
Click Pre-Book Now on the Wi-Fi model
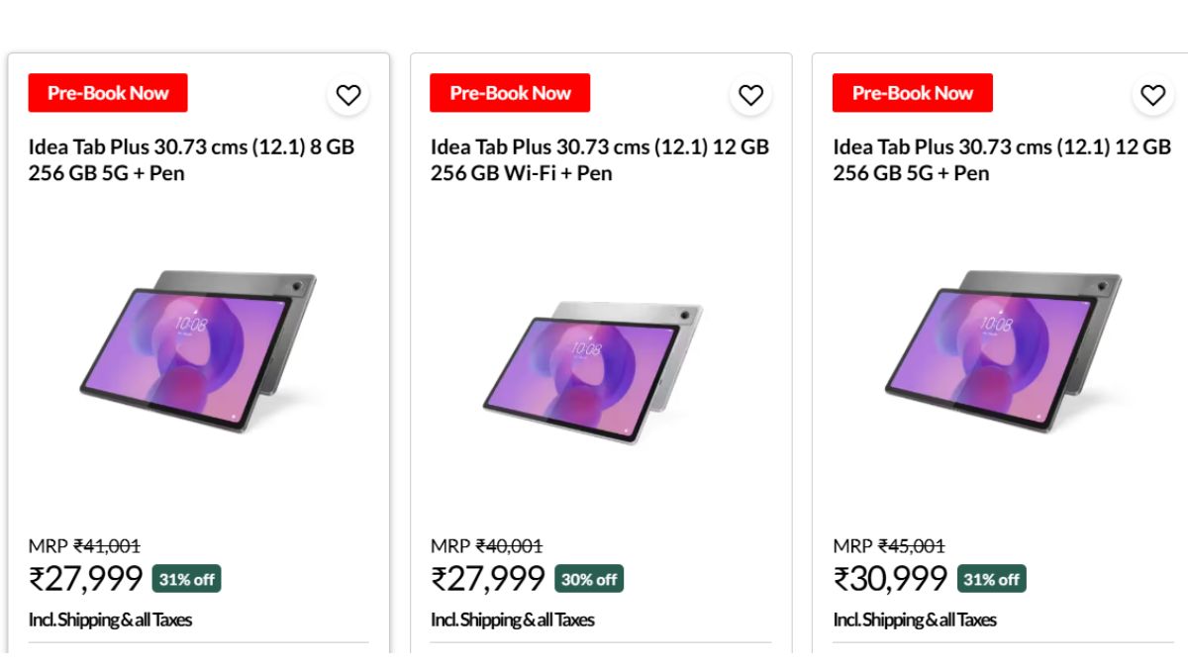510,92
